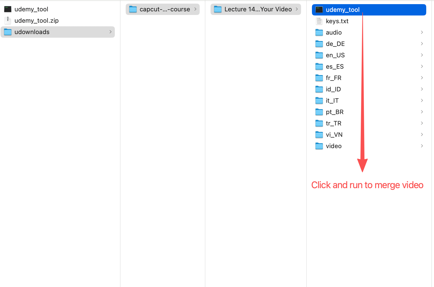Expand the Lecture 14 folder chevron
Image resolution: width=434 pixels, height=287 pixels.
[x=297, y=9]
